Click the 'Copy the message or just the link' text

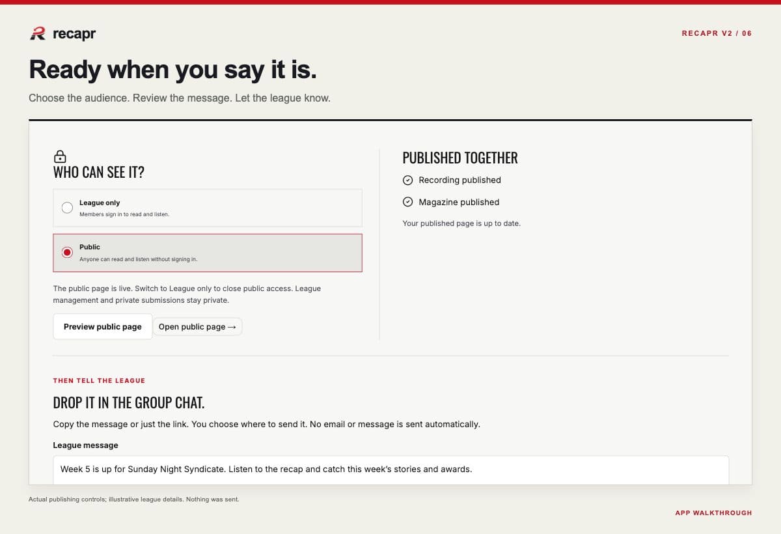tap(267, 424)
